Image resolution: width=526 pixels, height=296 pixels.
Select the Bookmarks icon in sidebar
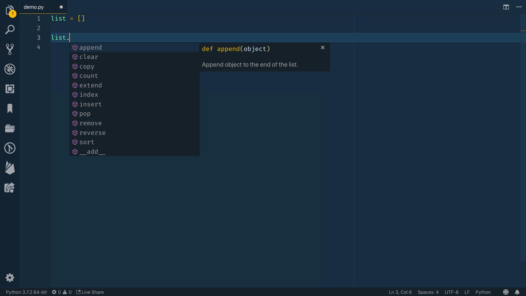9,109
